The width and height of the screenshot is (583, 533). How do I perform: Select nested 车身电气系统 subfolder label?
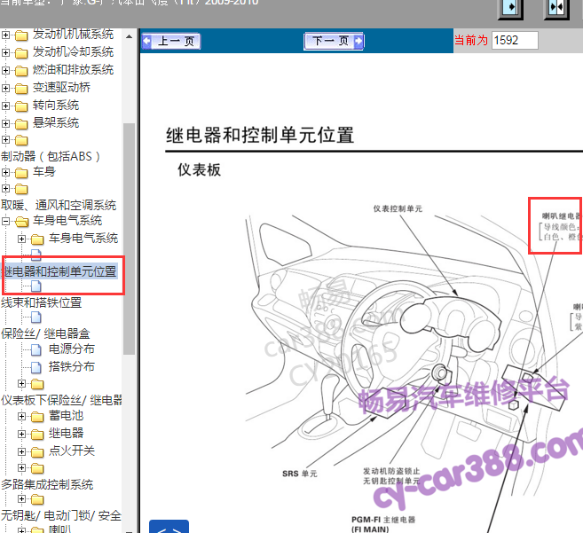[83, 238]
